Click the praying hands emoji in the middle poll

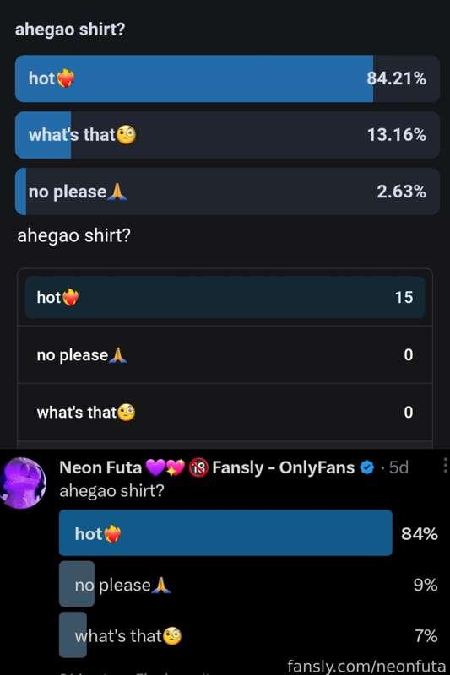click(118, 355)
